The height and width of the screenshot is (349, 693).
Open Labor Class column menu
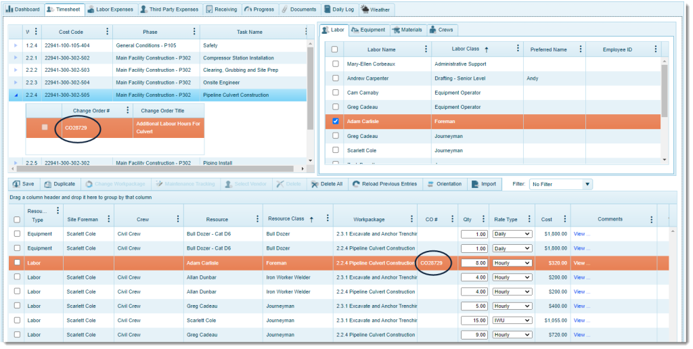(518, 48)
